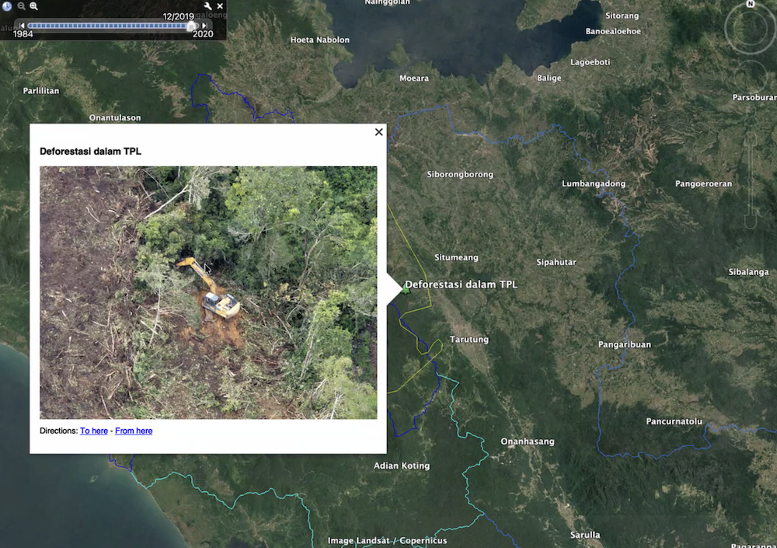The width and height of the screenshot is (777, 548).
Task: Close the historical imagery time slider
Action: click(220, 6)
